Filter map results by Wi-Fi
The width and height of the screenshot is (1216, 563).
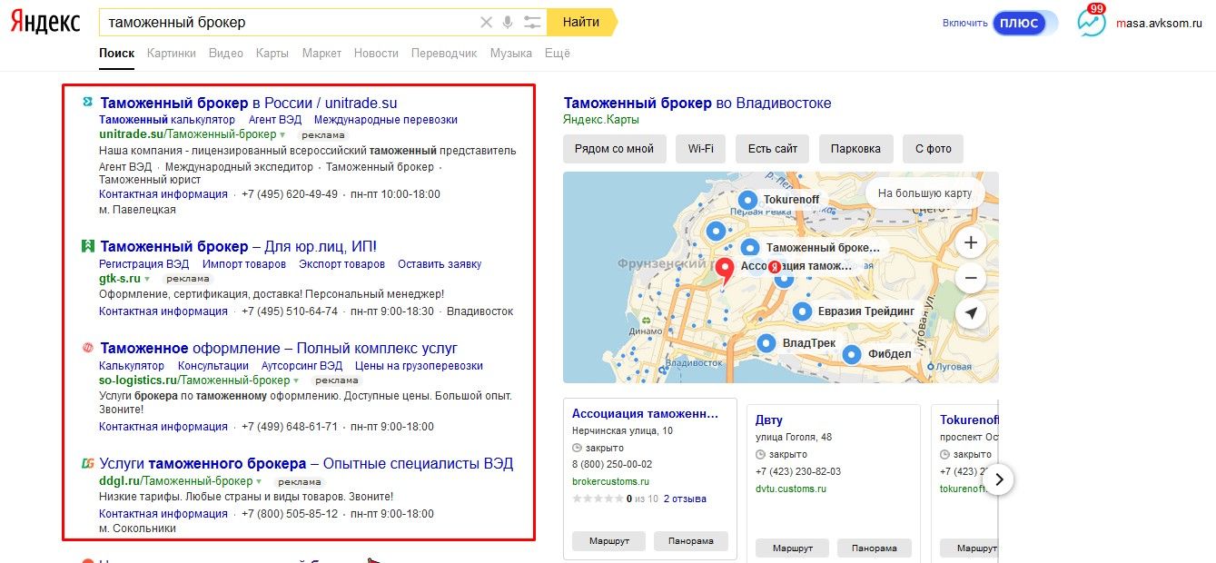[x=701, y=149]
